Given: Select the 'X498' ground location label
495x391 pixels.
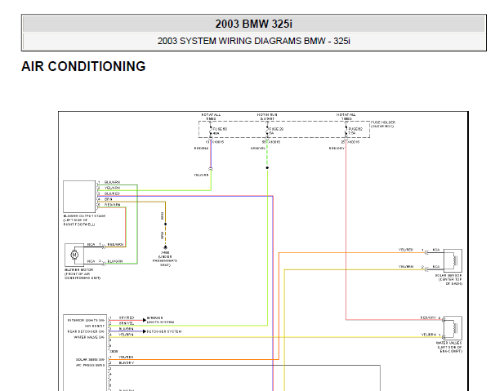Looking at the screenshot, I should 165,253.
